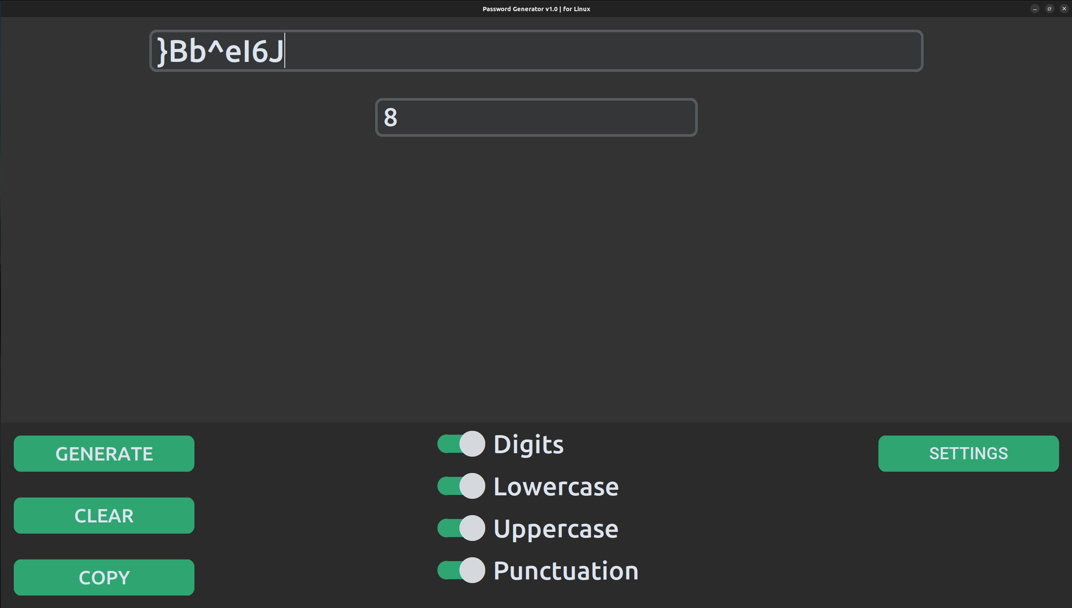Open the SETTINGS panel

point(968,454)
